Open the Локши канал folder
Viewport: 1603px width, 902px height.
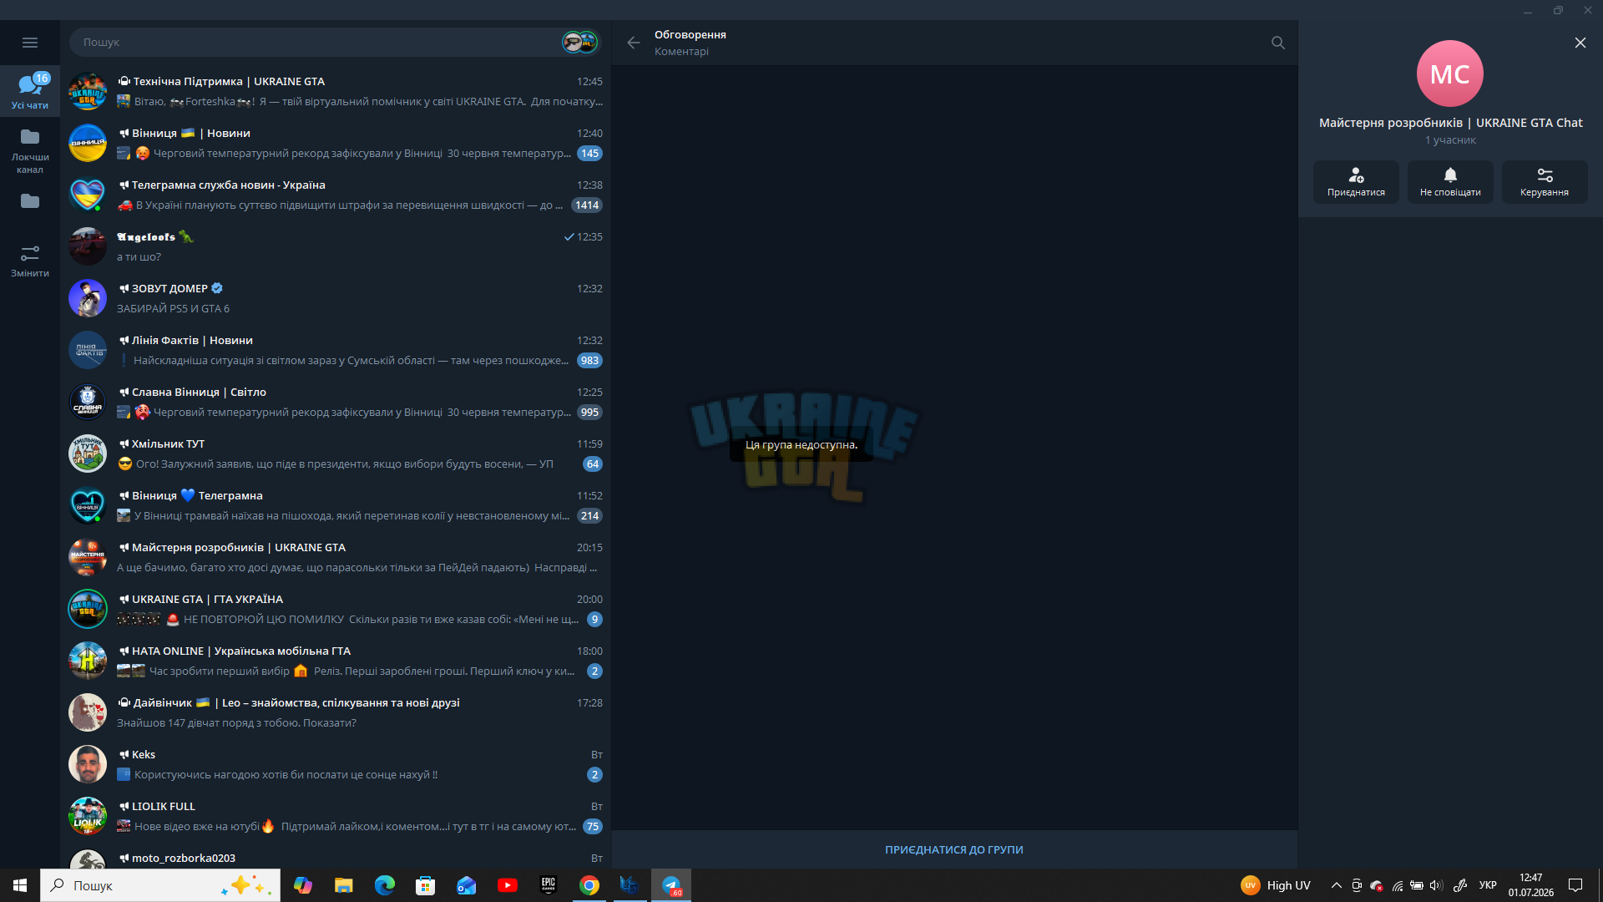[x=30, y=150]
